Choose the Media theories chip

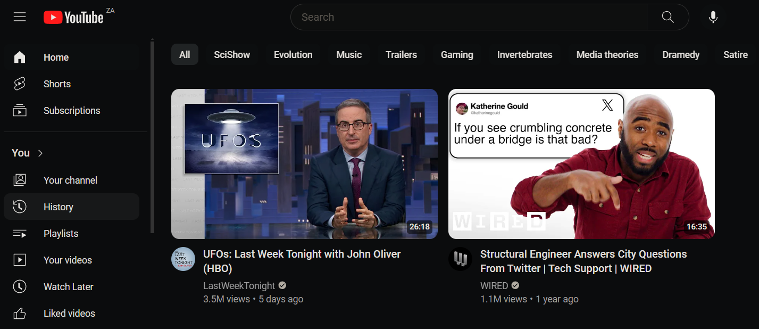(607, 54)
